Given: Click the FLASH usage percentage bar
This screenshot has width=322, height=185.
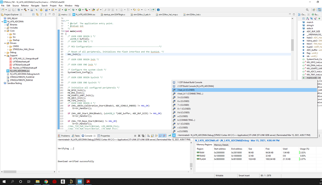Looking at the screenshot, I should [299, 159].
